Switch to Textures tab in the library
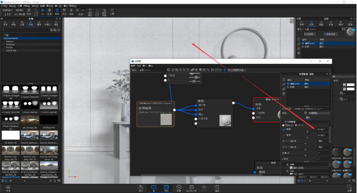Image resolution: width=357 pixels, height=193 pixels. point(22,23)
